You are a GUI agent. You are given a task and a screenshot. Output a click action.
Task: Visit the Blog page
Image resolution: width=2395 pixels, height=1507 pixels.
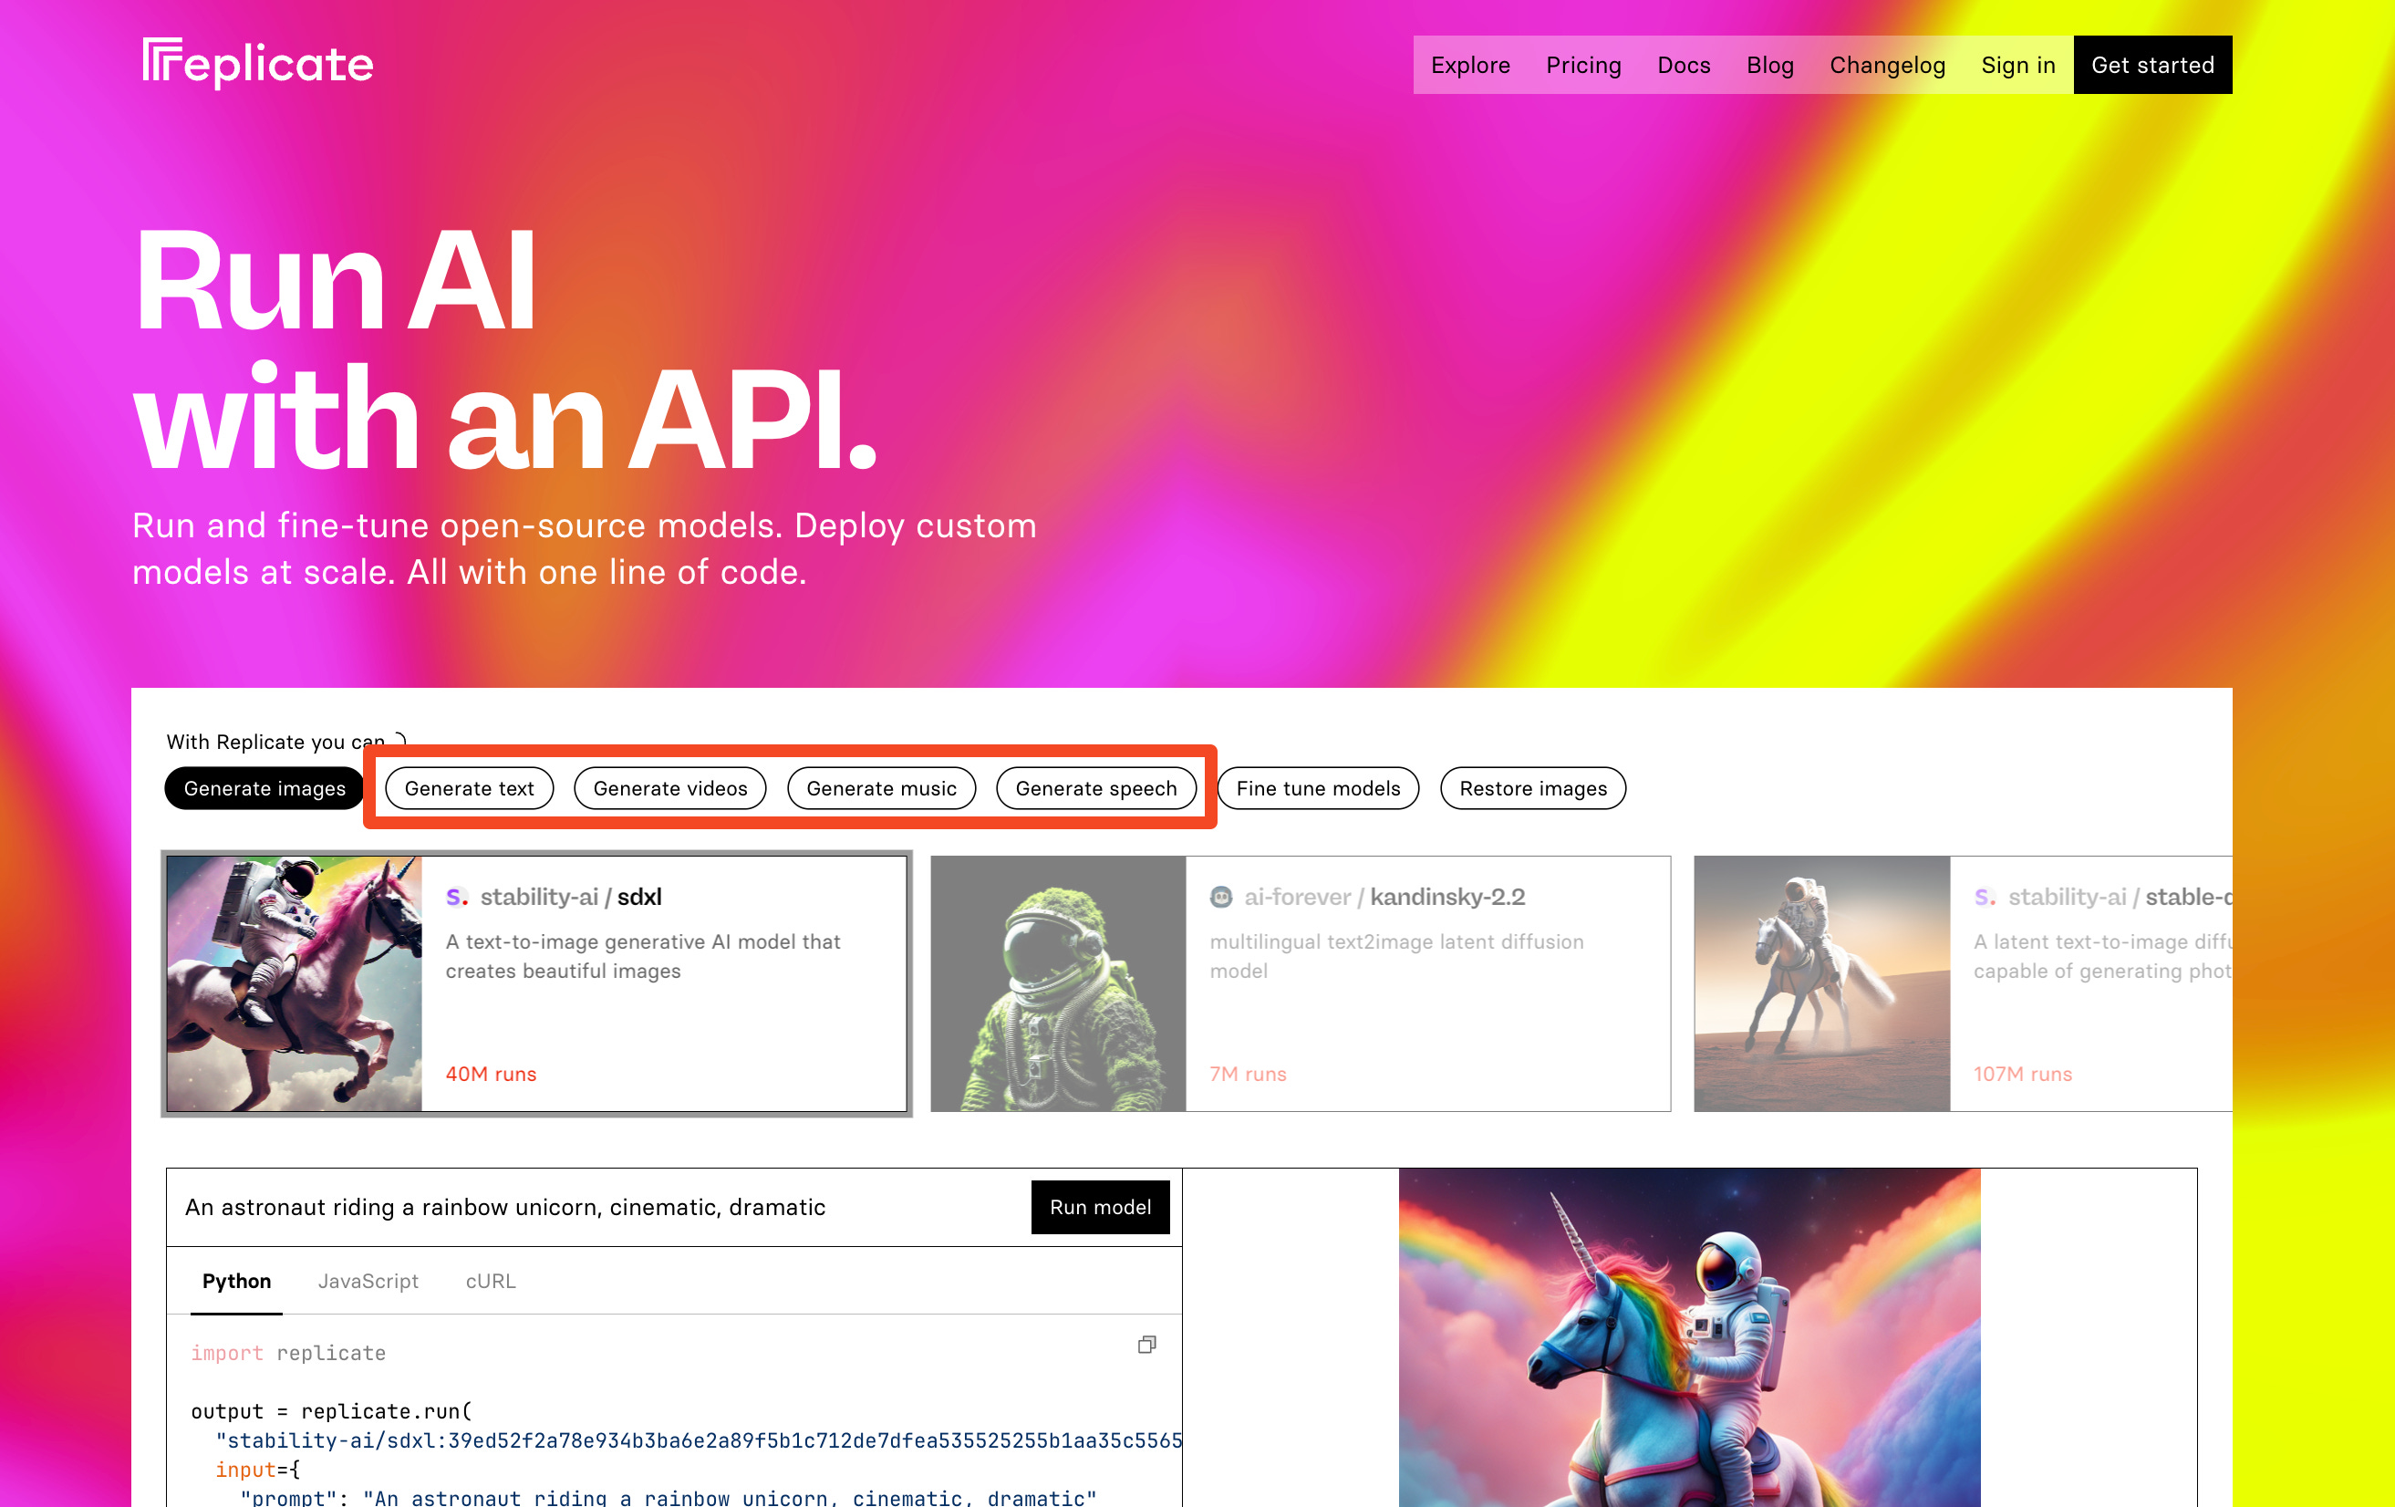[x=1769, y=66]
